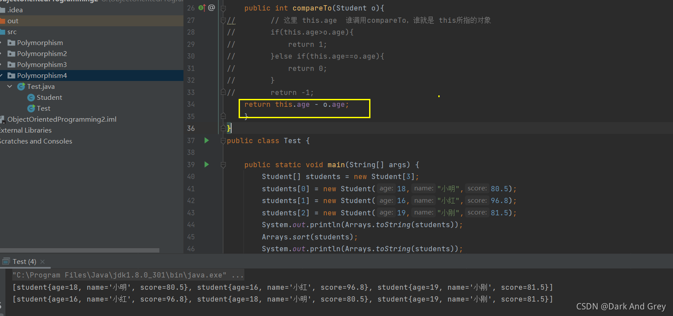This screenshot has height=316, width=673.
Task: Click the 96.8 score value on line 42
Action: [500, 200]
